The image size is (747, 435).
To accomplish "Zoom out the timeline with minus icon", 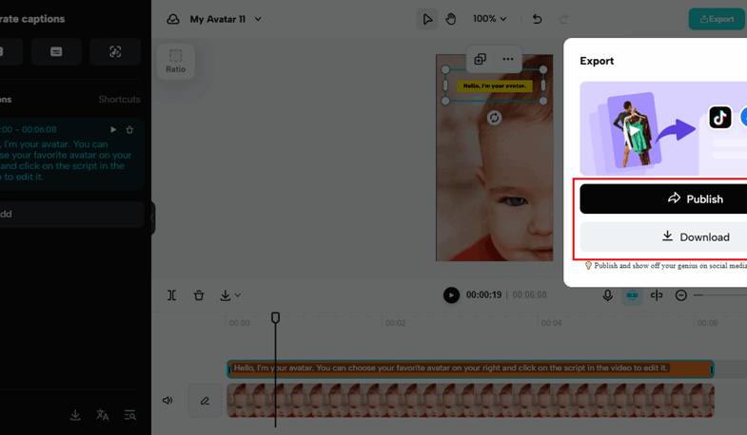I will click(680, 295).
